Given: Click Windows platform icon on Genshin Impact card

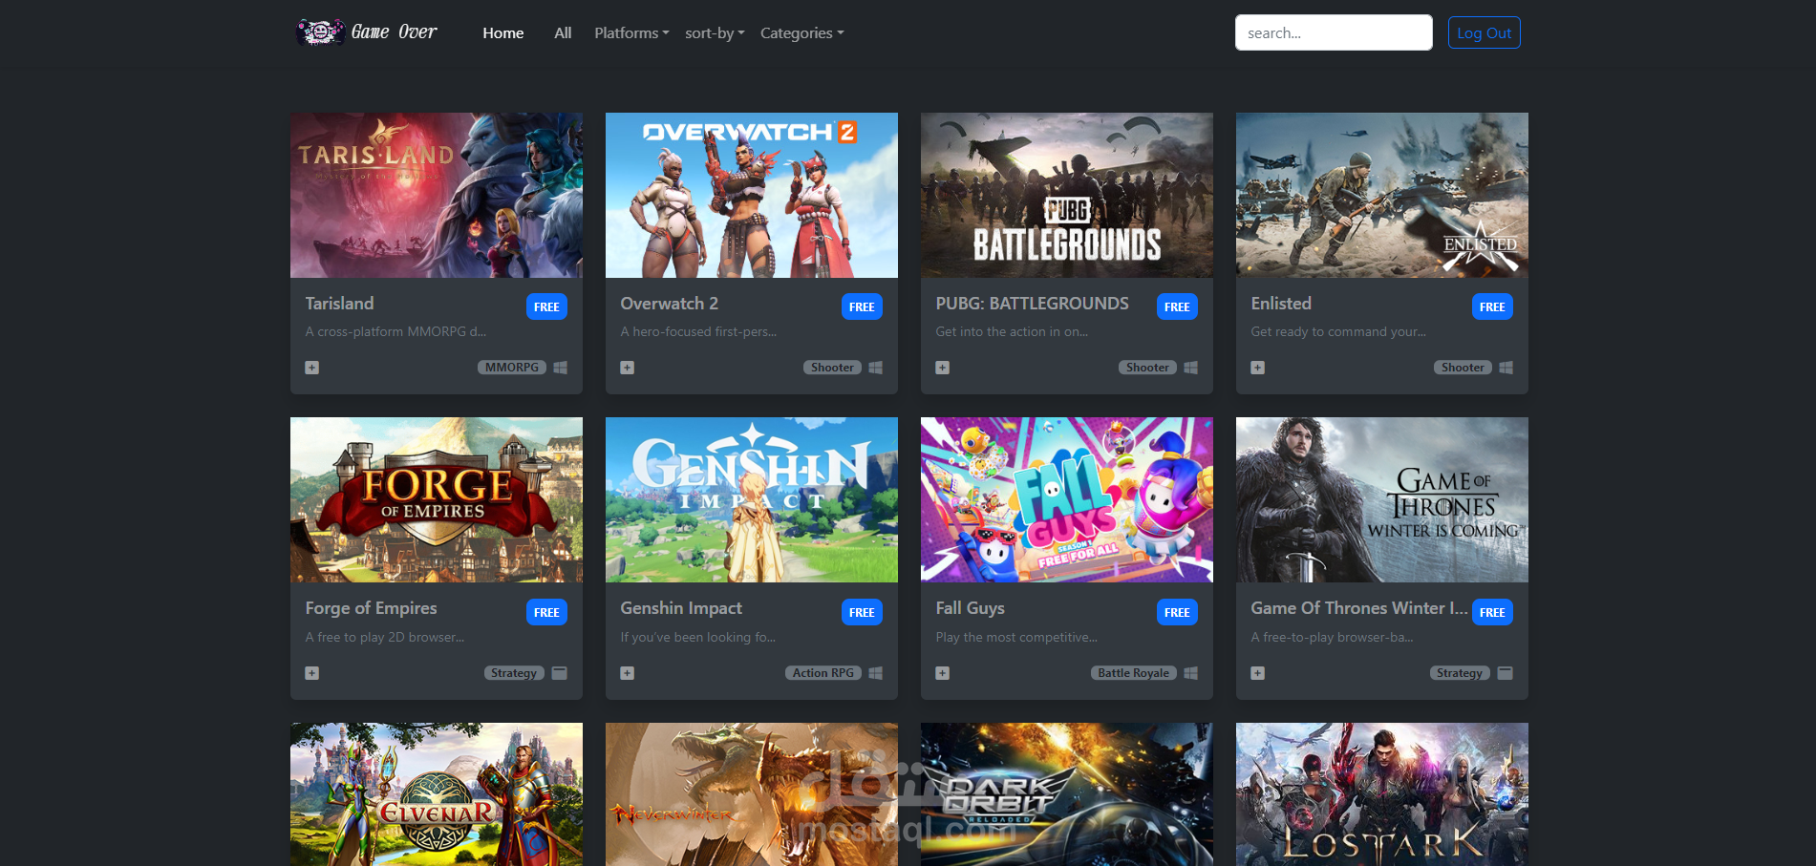Looking at the screenshot, I should click(876, 673).
